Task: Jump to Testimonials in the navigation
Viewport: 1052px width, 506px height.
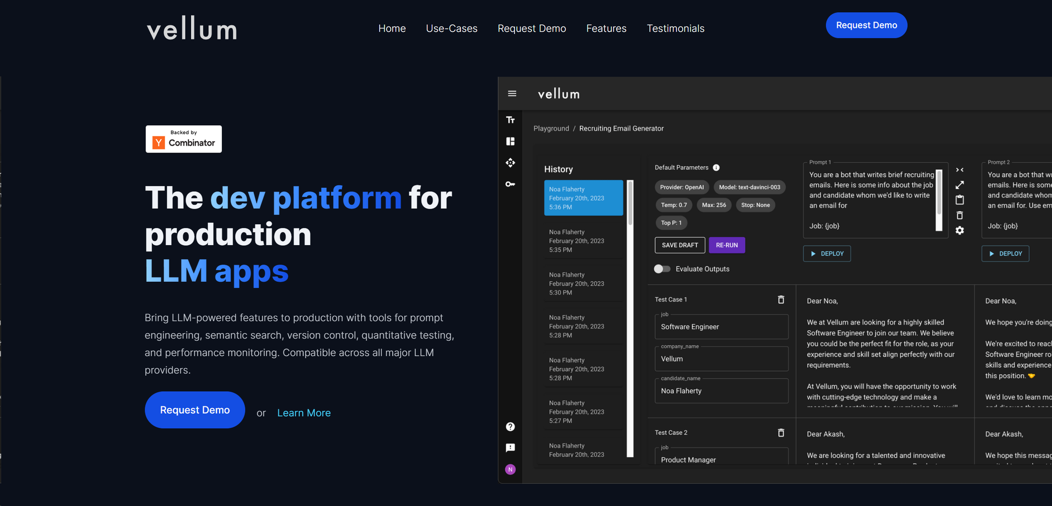Action: (x=676, y=28)
